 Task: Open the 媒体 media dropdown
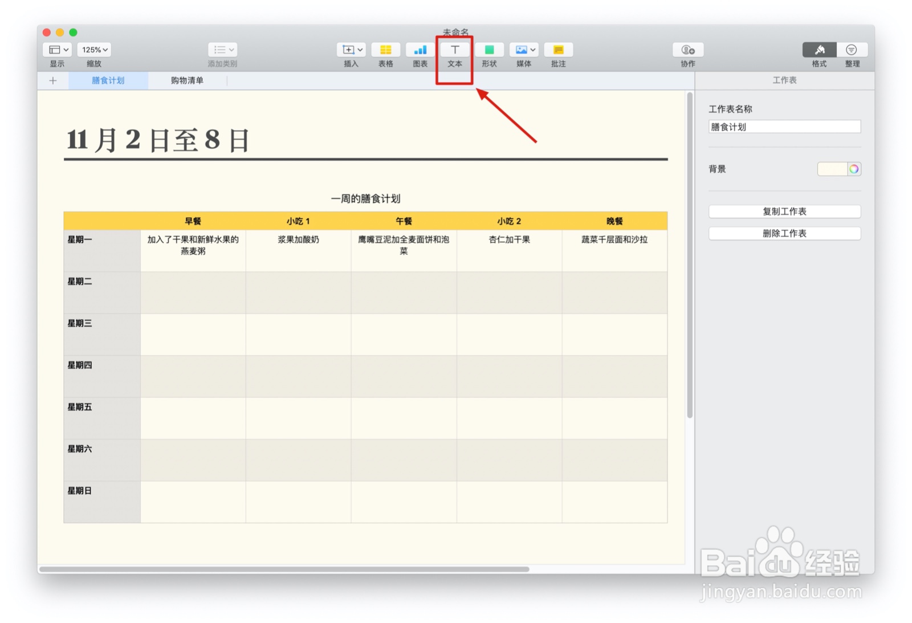(x=523, y=50)
